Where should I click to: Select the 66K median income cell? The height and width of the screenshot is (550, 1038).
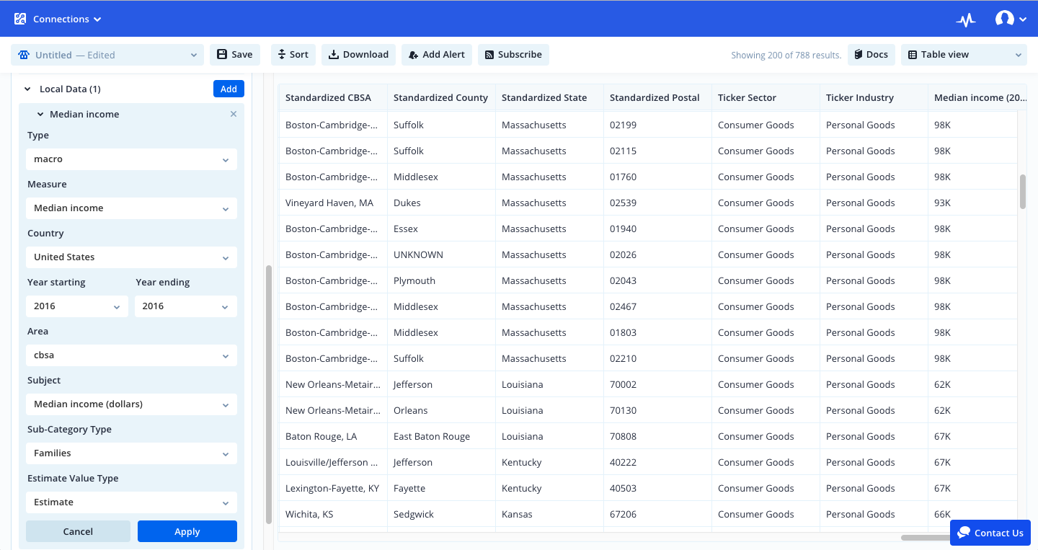coord(973,515)
